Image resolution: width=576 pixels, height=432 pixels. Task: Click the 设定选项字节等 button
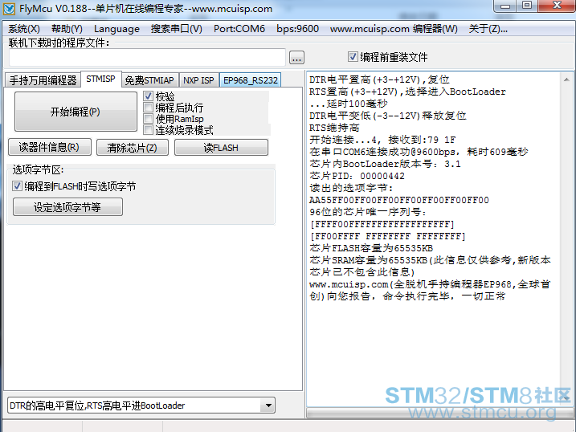67,207
